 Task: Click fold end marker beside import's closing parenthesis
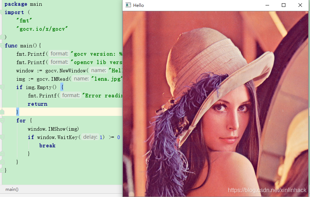[x=2, y=37]
